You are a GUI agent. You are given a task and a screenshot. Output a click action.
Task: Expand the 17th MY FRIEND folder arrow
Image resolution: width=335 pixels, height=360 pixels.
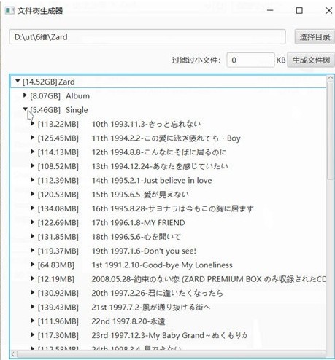[x=32, y=222]
